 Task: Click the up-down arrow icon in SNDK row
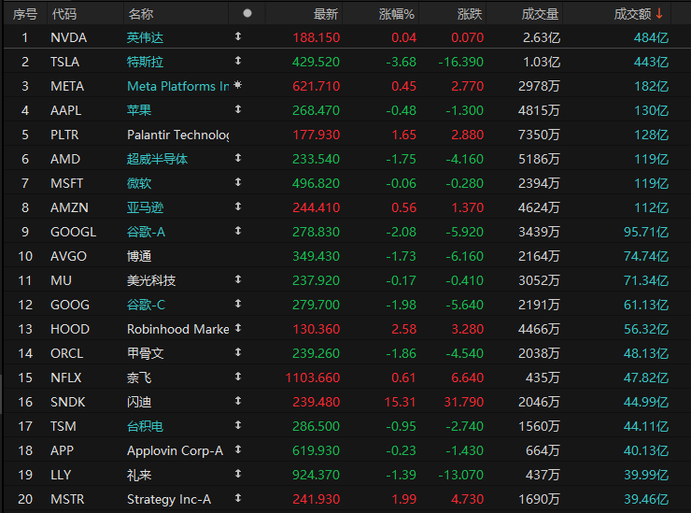[x=238, y=401]
